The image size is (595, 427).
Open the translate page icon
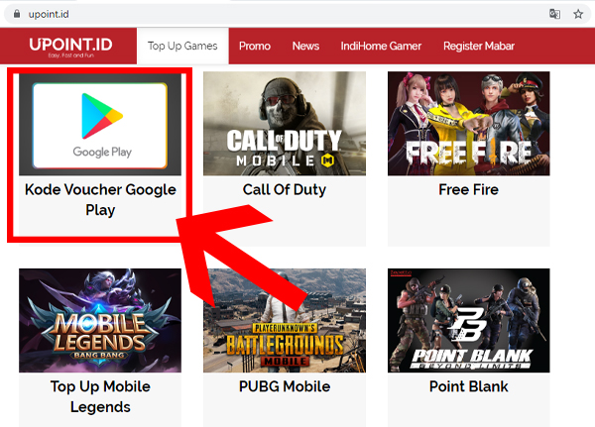coord(554,15)
